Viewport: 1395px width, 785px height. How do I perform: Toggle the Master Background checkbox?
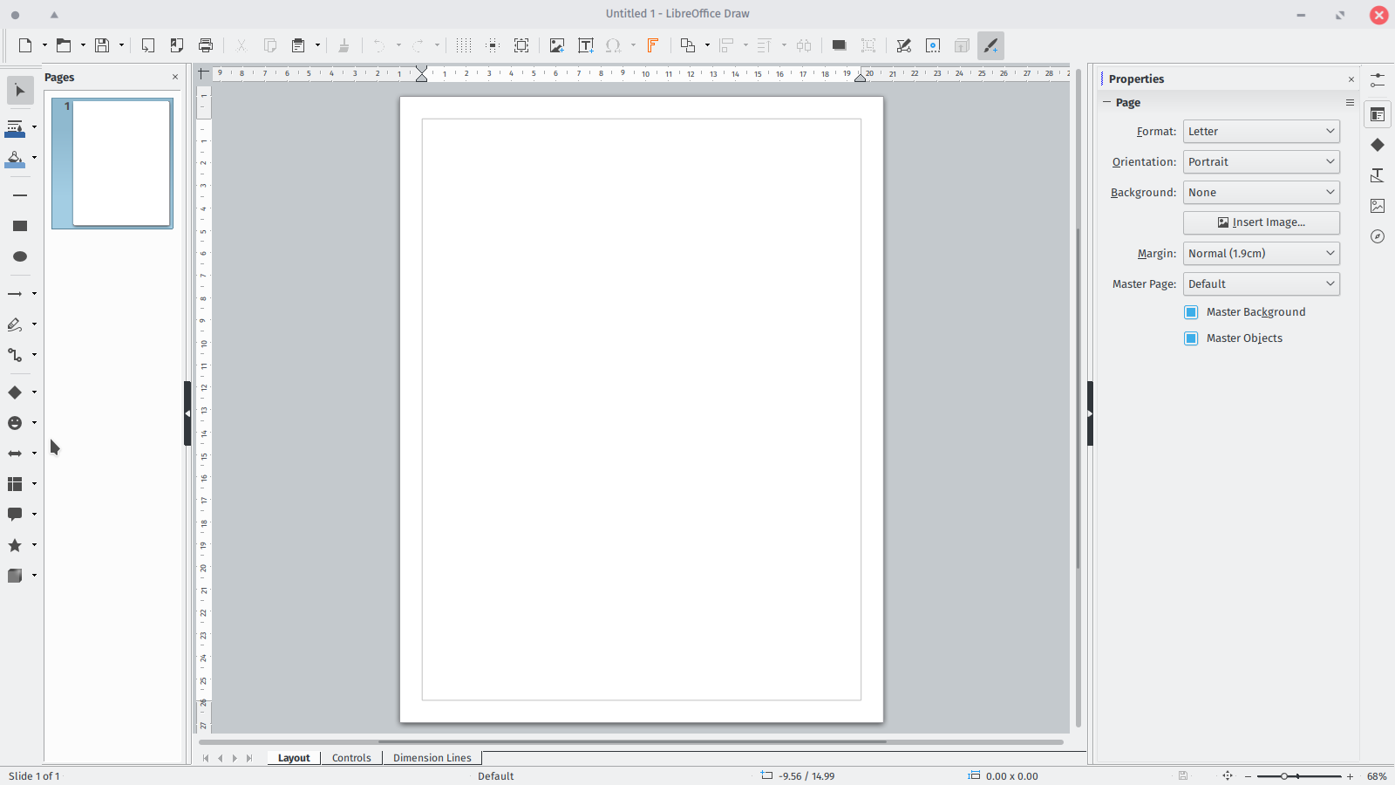1191,312
